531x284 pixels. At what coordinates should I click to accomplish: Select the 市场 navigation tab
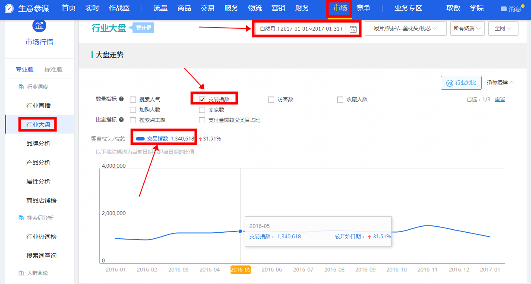coord(340,8)
